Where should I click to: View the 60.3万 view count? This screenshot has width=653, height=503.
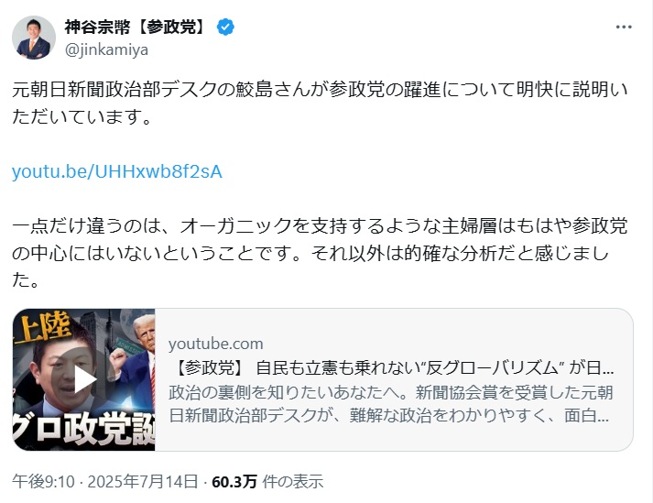point(234,482)
